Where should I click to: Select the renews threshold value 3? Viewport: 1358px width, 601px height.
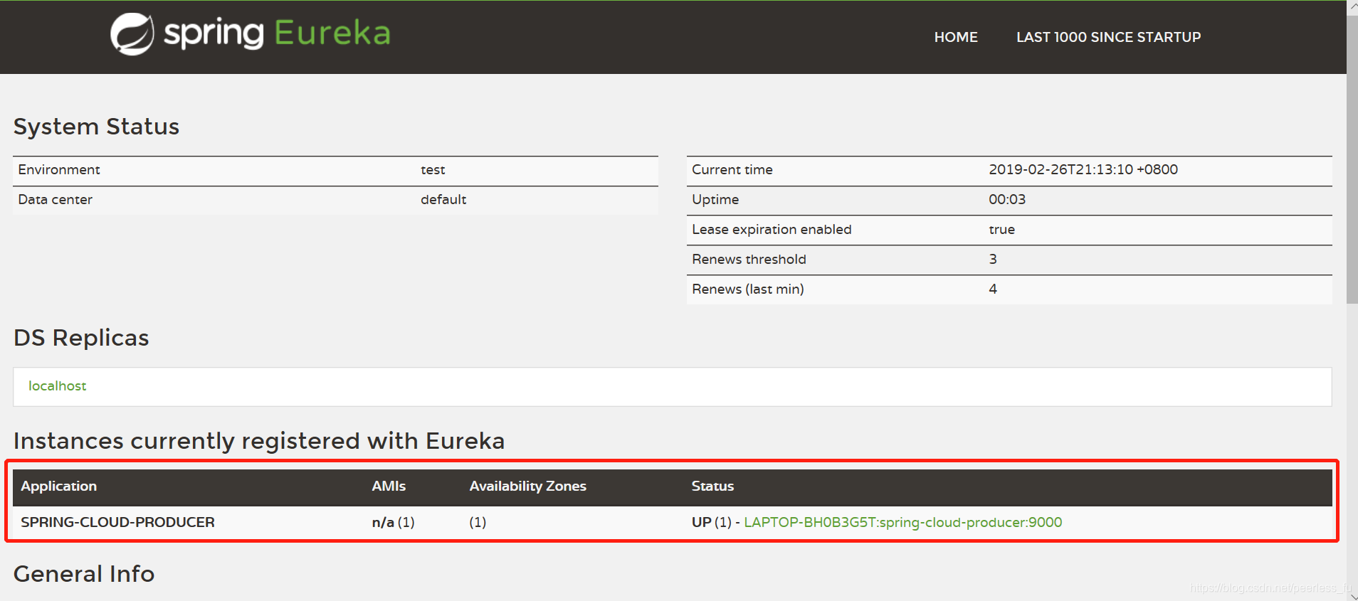(x=993, y=259)
